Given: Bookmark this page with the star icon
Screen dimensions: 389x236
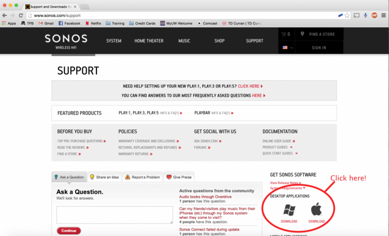Looking at the screenshot, I should tap(347, 15).
